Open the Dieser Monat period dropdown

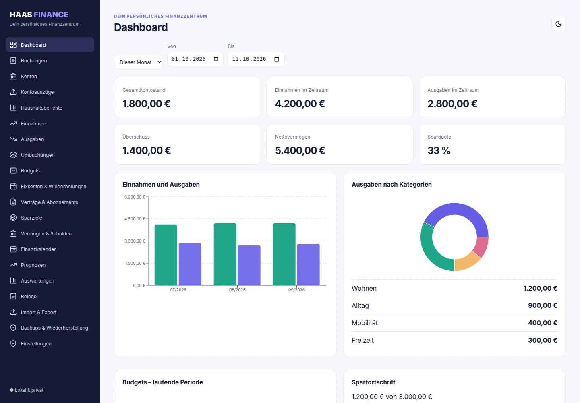[139, 62]
